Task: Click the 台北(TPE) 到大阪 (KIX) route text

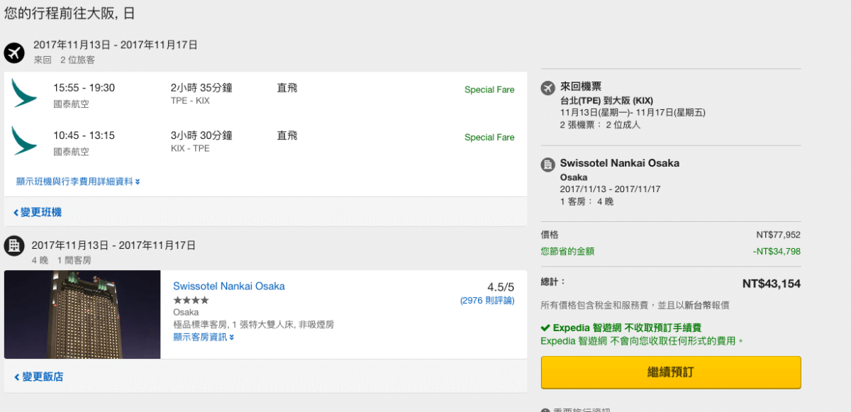Action: pos(607,100)
